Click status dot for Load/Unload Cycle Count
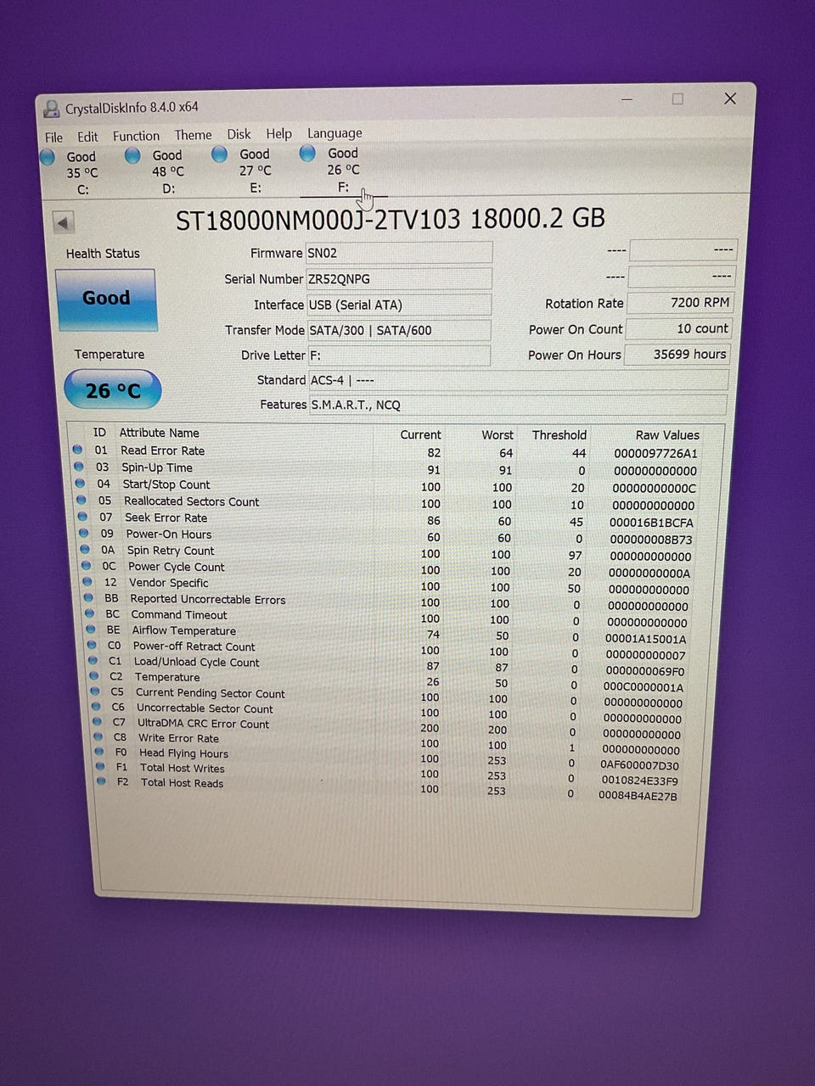This screenshot has height=1086, width=815. 93,660
